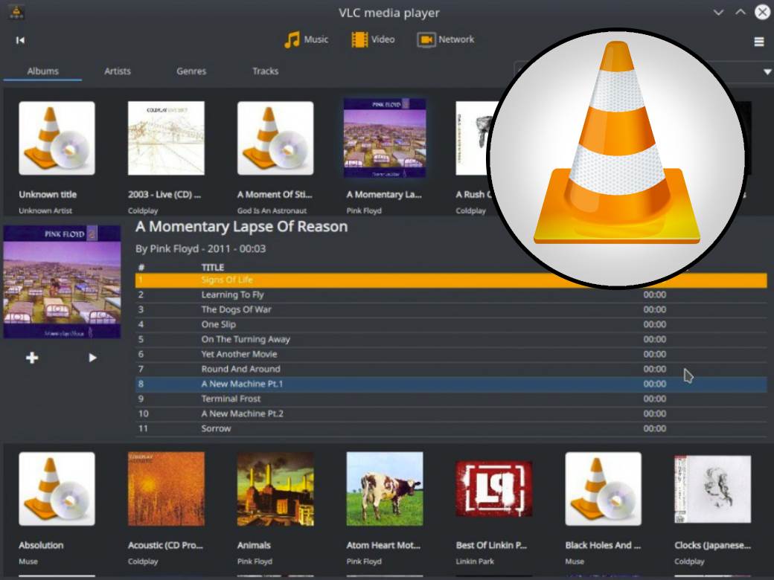The height and width of the screenshot is (580, 774).
Task: Select the track Sorrow
Action: [216, 428]
